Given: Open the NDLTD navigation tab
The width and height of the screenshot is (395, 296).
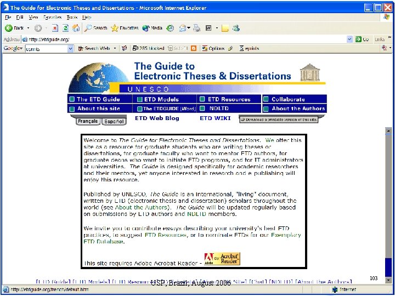Looking at the screenshot, I should pyautogui.click(x=229, y=109).
